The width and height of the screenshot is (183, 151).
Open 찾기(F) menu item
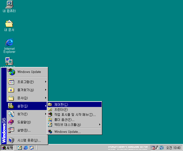27,114
